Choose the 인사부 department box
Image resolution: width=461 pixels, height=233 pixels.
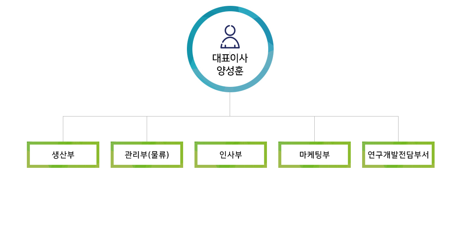tap(230, 154)
